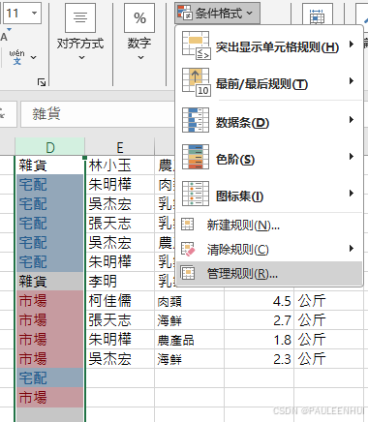Select value cell 1.8
Screen dimensions: 368x422
259,339
